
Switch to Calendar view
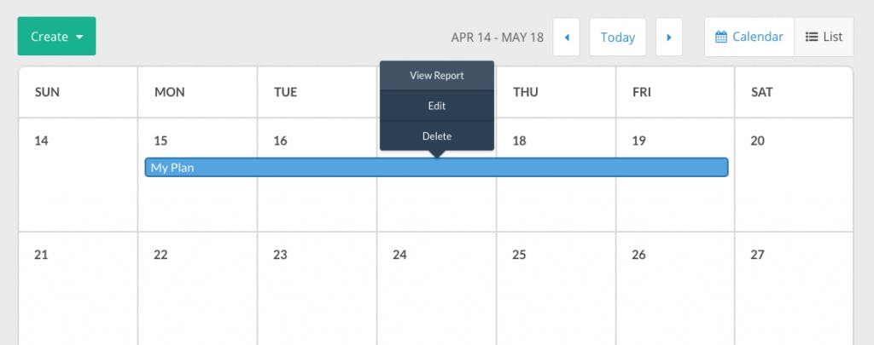coord(749,37)
